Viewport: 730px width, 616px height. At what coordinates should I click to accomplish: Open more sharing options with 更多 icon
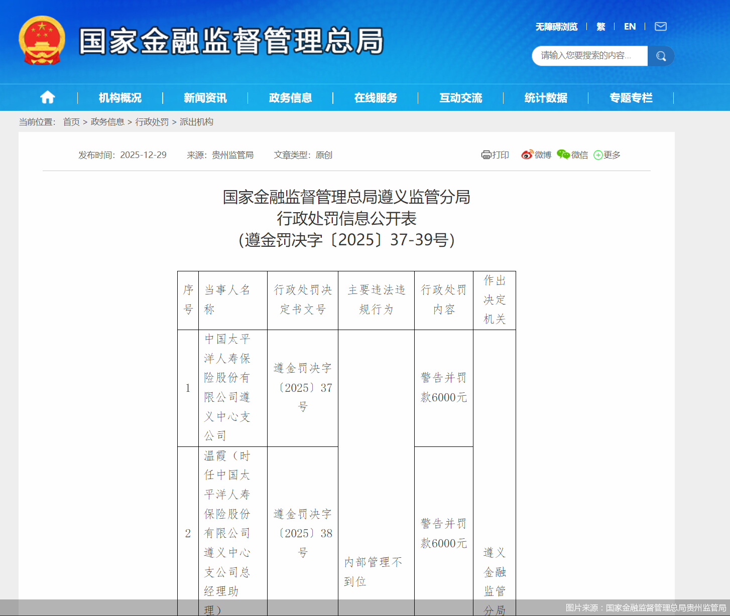click(x=597, y=155)
